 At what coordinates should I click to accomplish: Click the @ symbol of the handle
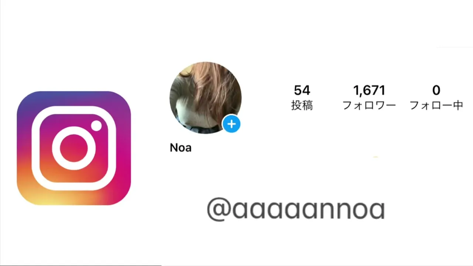(219, 209)
